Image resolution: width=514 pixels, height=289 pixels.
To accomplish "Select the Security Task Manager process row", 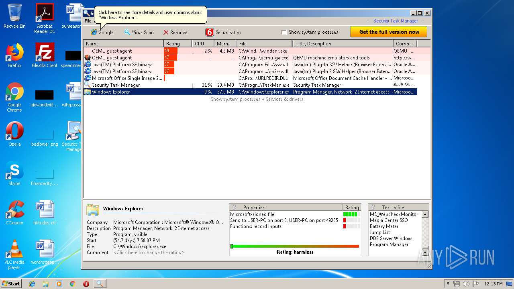I will [x=250, y=85].
